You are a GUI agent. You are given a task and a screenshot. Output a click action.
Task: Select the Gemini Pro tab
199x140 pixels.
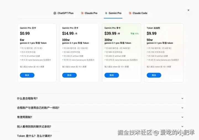[x=113, y=13]
